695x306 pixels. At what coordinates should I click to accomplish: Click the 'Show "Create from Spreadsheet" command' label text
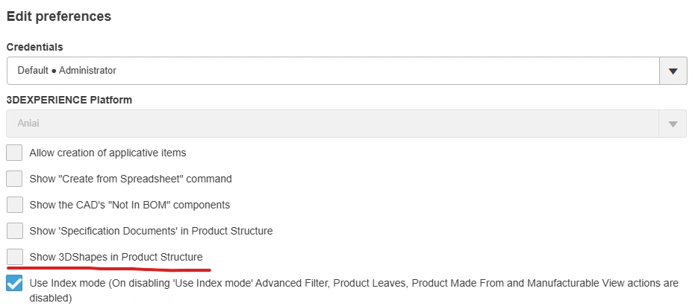pyautogui.click(x=131, y=179)
